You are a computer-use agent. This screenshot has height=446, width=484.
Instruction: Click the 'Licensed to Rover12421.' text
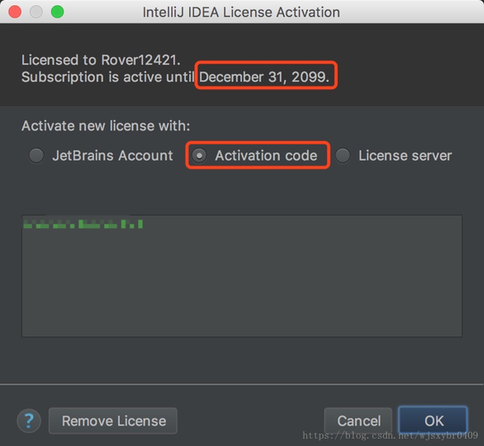pos(101,60)
